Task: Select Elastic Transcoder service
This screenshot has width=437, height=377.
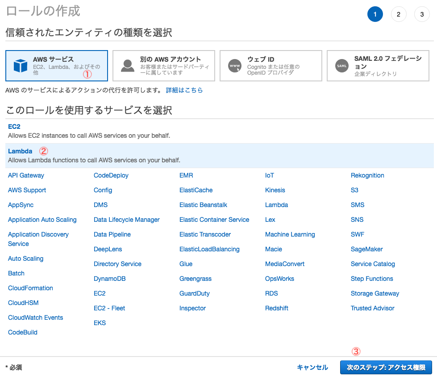Action: (x=205, y=235)
